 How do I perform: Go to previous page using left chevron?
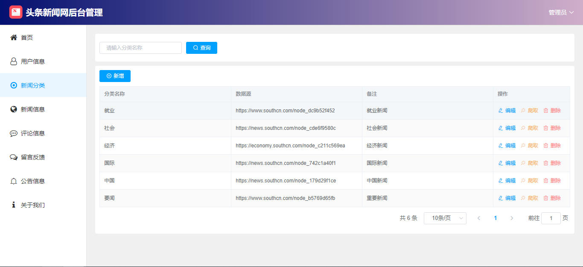(x=479, y=218)
